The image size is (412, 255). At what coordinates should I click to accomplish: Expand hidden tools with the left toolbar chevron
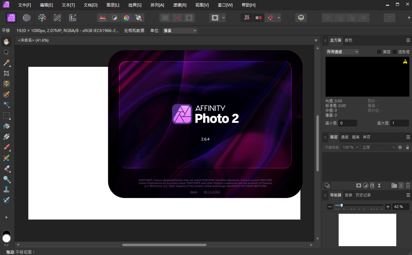tap(6, 217)
